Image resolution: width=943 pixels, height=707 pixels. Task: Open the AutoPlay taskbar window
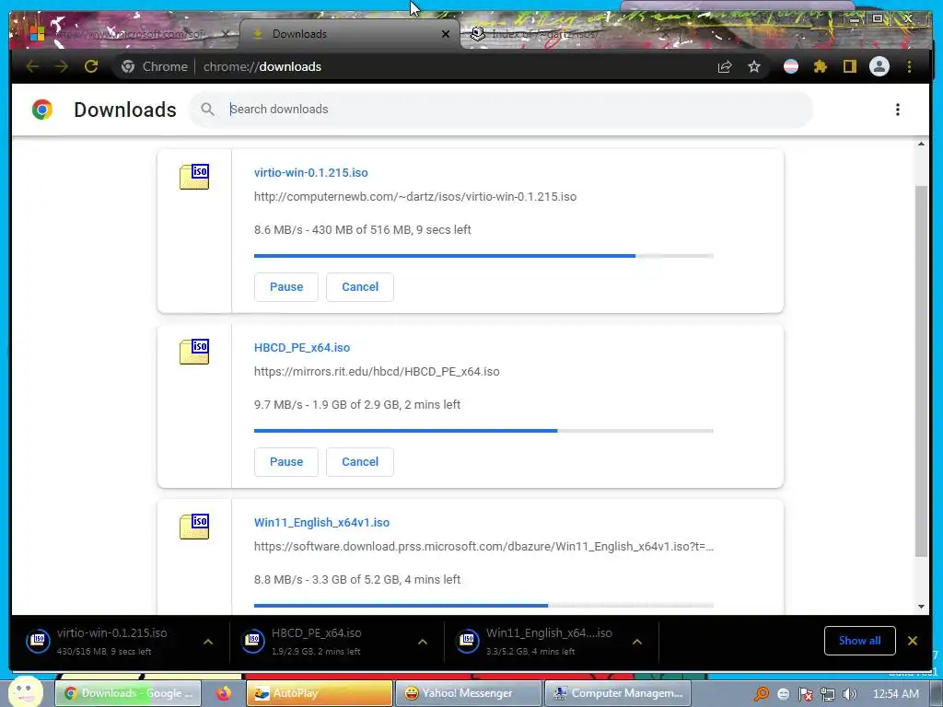click(x=320, y=693)
